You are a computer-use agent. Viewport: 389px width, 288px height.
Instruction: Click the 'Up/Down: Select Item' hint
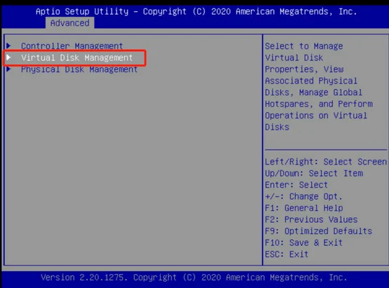[x=314, y=173]
